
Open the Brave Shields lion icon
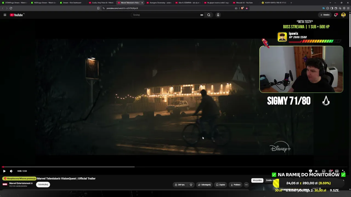pos(242,8)
